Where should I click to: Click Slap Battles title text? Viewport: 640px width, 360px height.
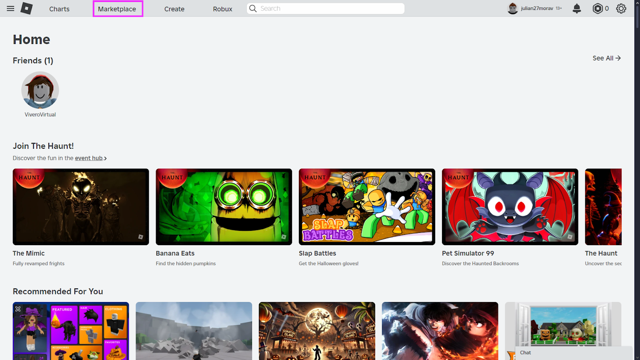point(318,253)
